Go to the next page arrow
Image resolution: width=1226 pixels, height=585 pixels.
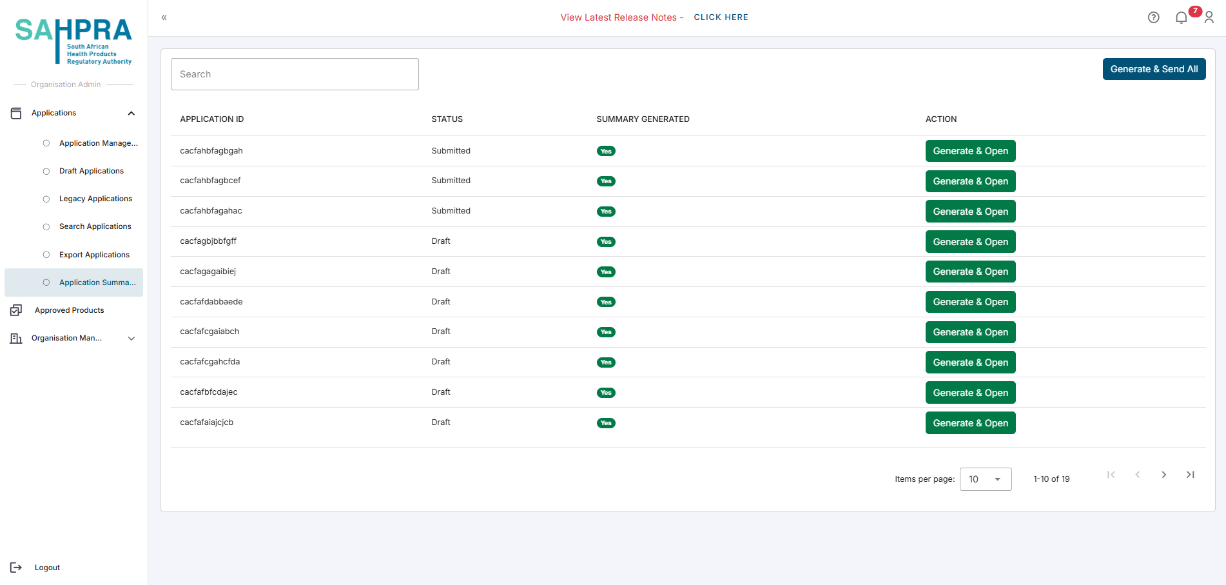click(x=1163, y=475)
